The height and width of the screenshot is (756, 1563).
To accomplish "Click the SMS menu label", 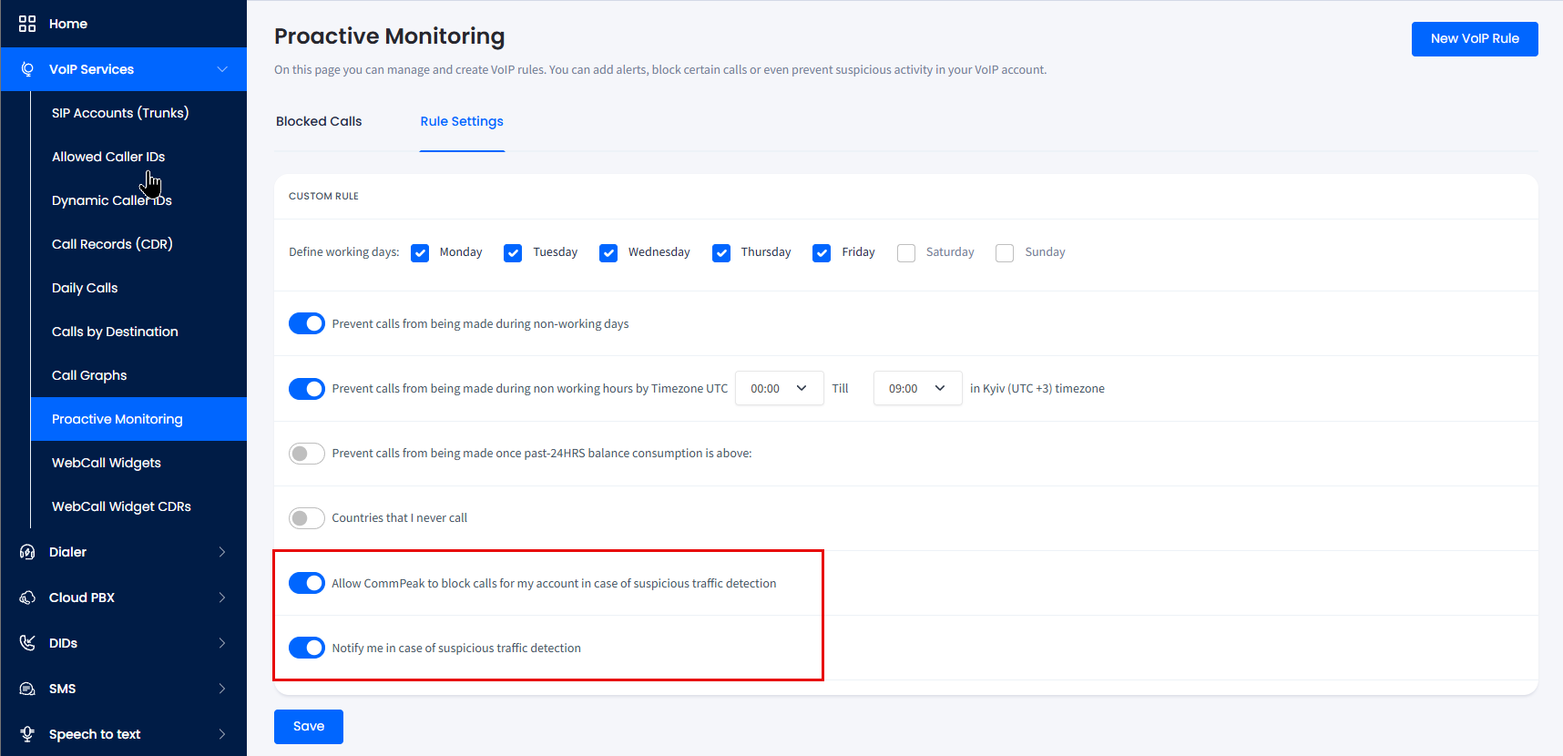I will 62,689.
